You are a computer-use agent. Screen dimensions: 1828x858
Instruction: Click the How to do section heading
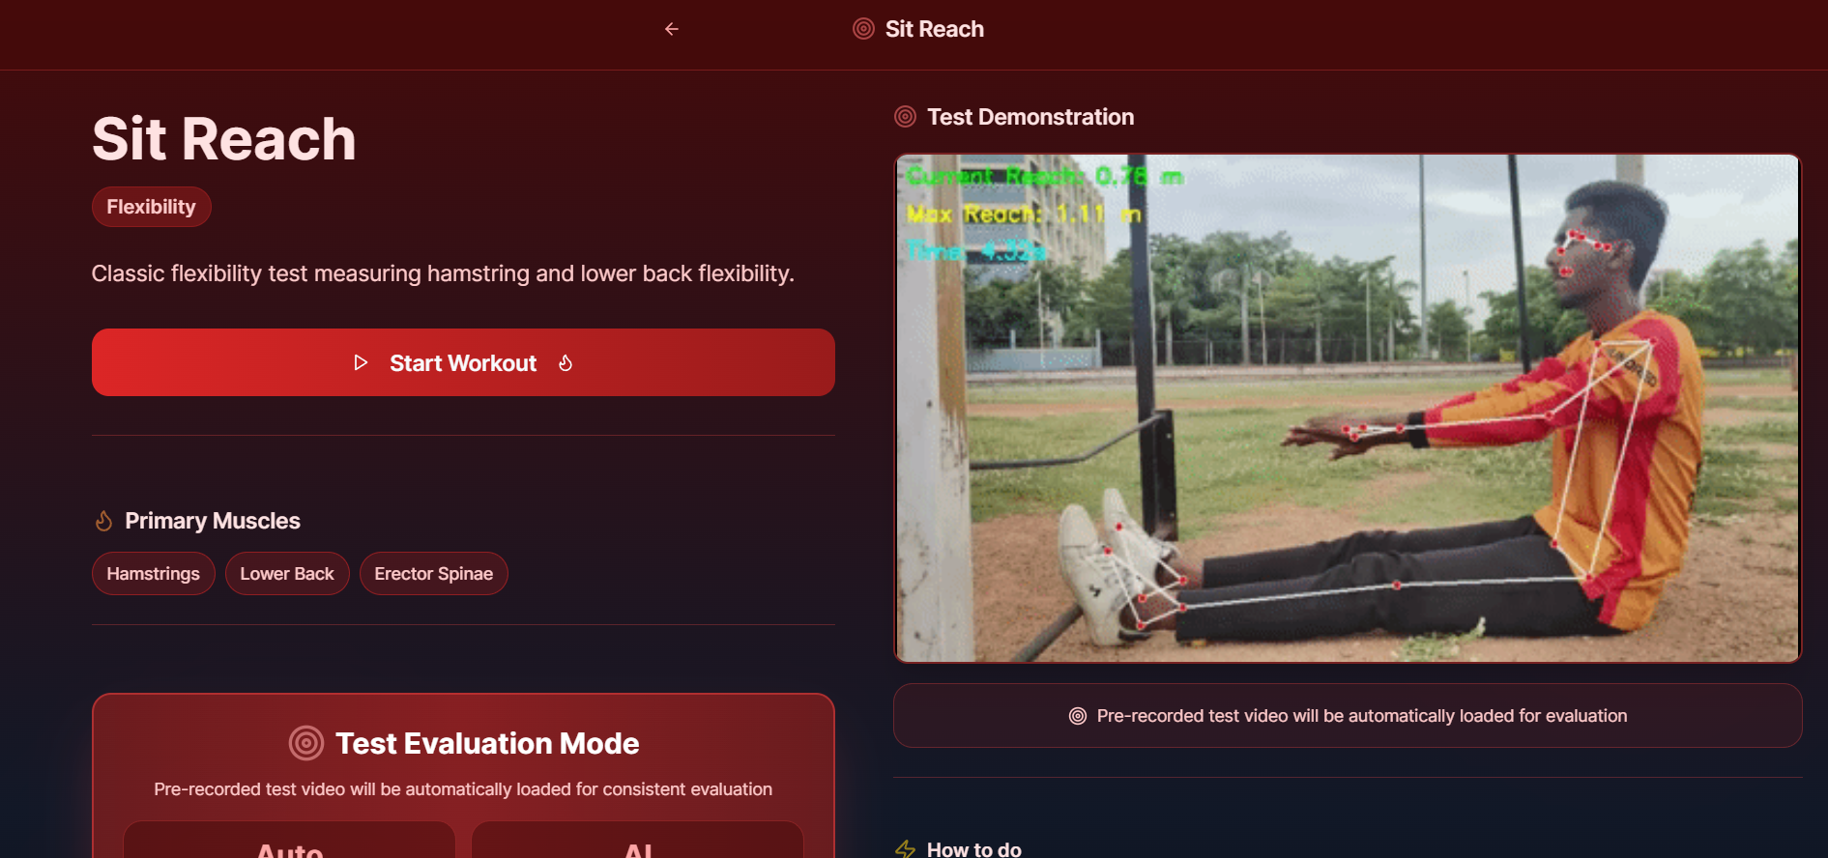[x=973, y=849]
